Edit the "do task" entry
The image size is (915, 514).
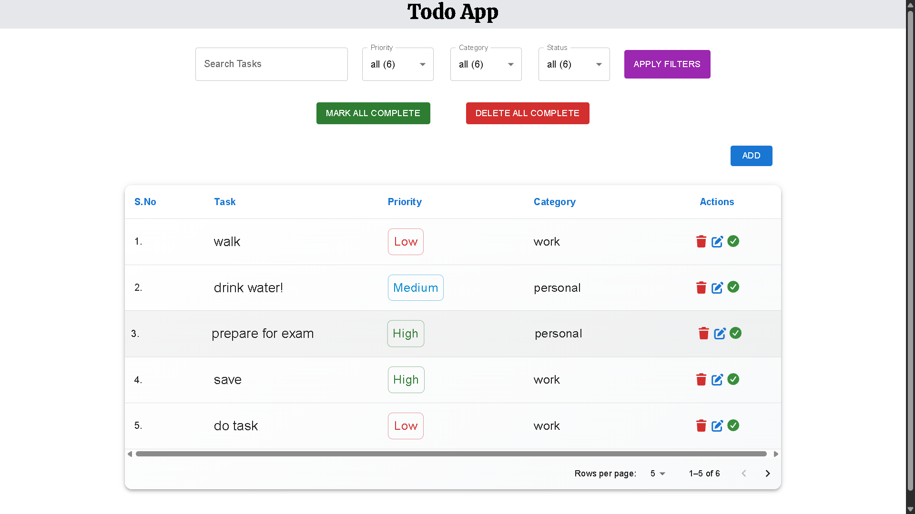pyautogui.click(x=717, y=425)
